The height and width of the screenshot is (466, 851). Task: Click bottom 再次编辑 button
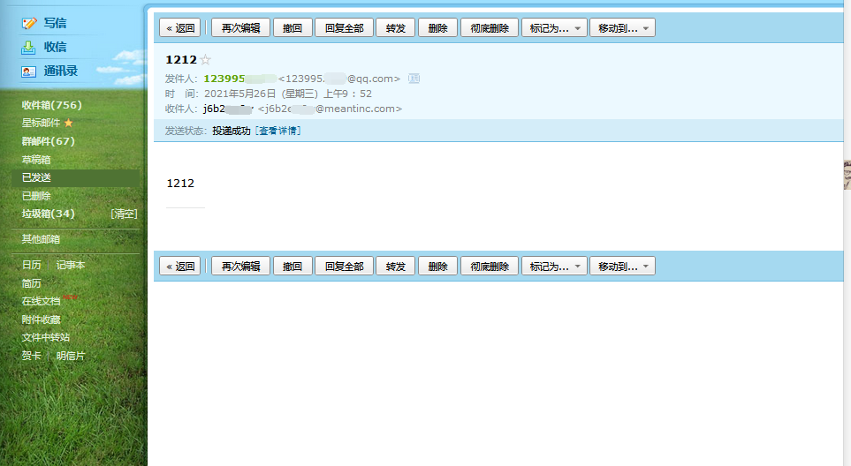pyautogui.click(x=241, y=266)
